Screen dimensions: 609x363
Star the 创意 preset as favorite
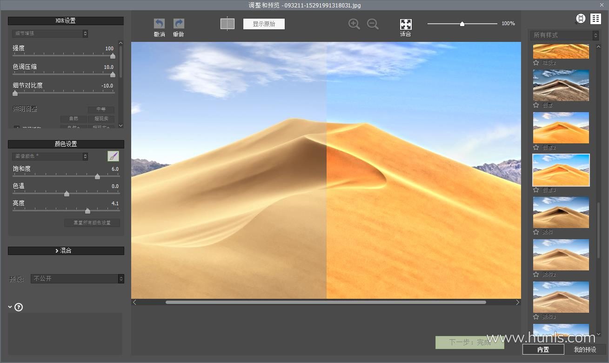[536, 105]
